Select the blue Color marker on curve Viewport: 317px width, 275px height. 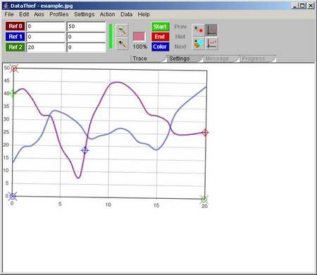tap(85, 150)
